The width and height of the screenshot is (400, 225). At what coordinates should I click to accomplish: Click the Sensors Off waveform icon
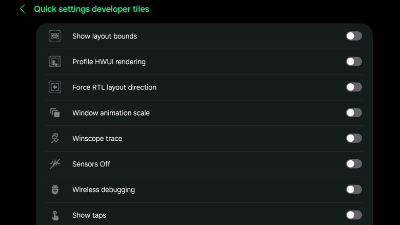pyautogui.click(x=55, y=164)
